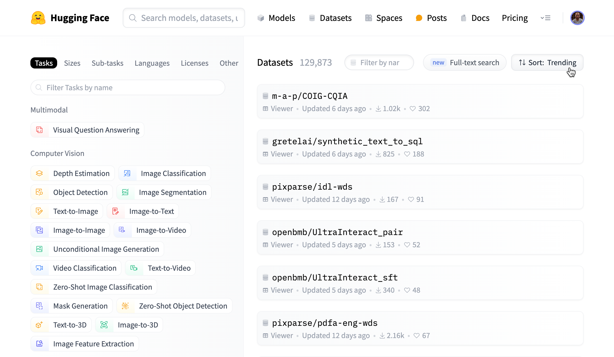Switch to the Sizes filter tab
This screenshot has width=614, height=357.
[x=72, y=63]
